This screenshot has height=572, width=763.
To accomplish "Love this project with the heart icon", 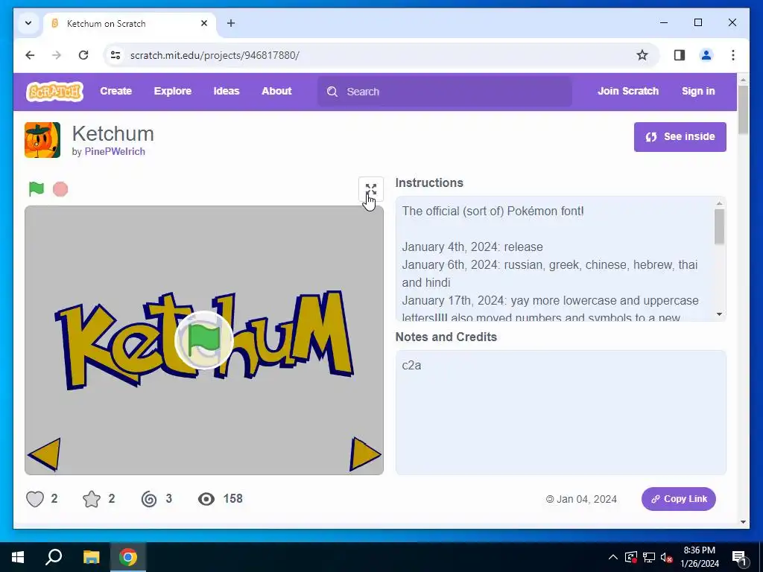I will tap(35, 499).
